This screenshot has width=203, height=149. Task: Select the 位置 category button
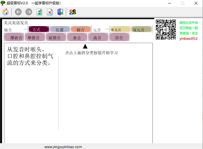60,29
